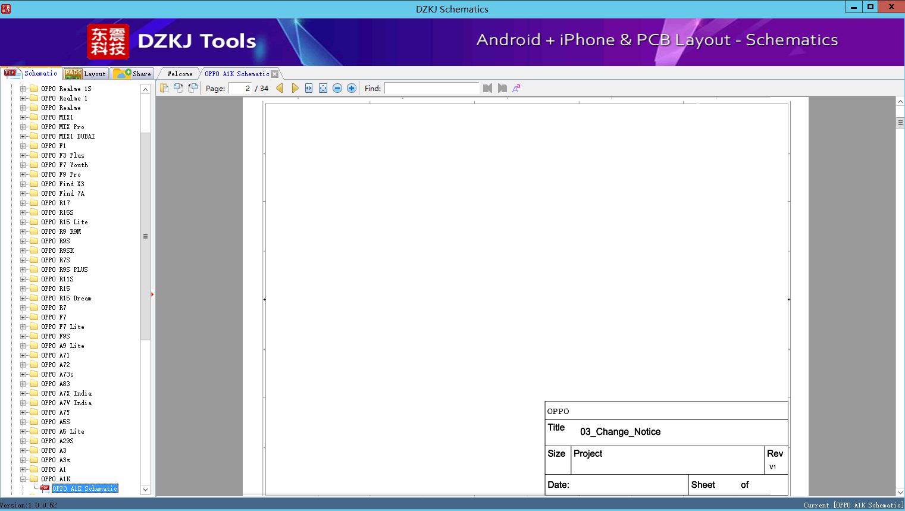Select the OPPO R15 Dream folder

point(66,298)
